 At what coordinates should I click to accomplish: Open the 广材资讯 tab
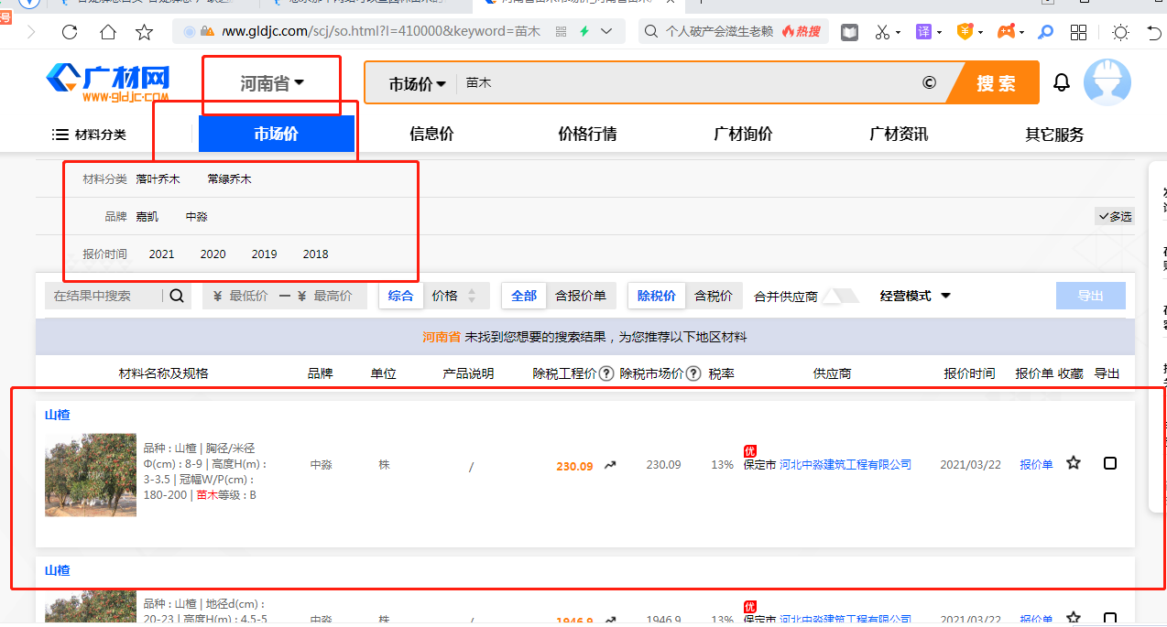899,135
